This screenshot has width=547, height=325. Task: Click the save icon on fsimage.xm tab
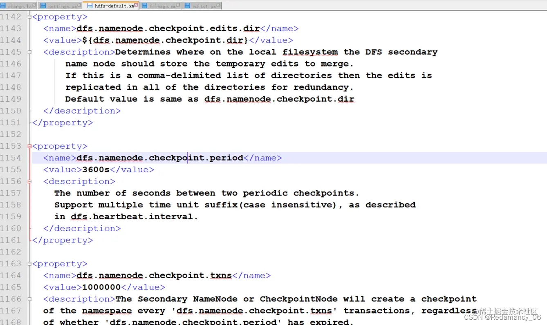click(x=145, y=6)
